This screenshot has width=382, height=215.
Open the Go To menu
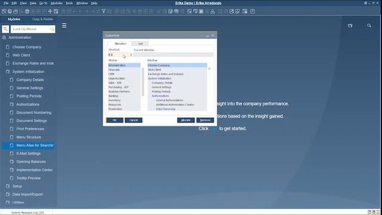43,3
